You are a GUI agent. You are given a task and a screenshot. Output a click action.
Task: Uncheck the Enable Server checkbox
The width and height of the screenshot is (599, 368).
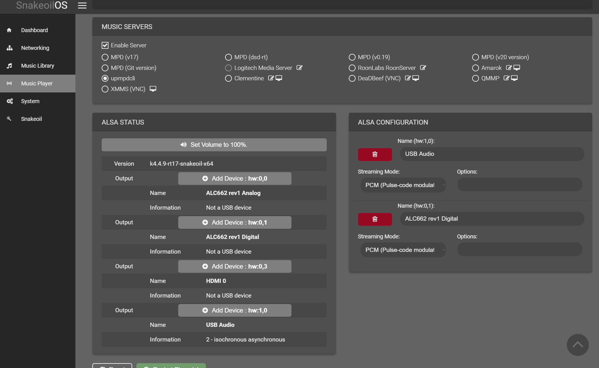[x=105, y=45]
